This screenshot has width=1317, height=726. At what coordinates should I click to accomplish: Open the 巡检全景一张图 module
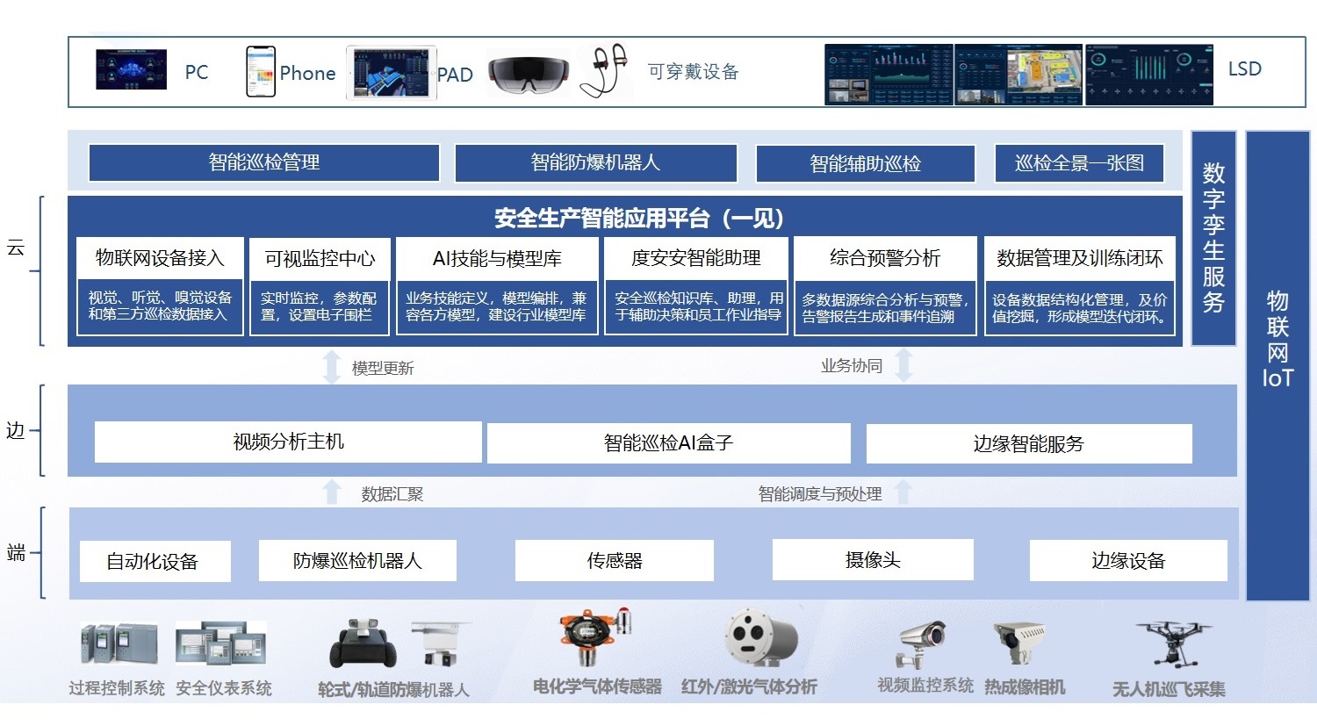(1080, 163)
